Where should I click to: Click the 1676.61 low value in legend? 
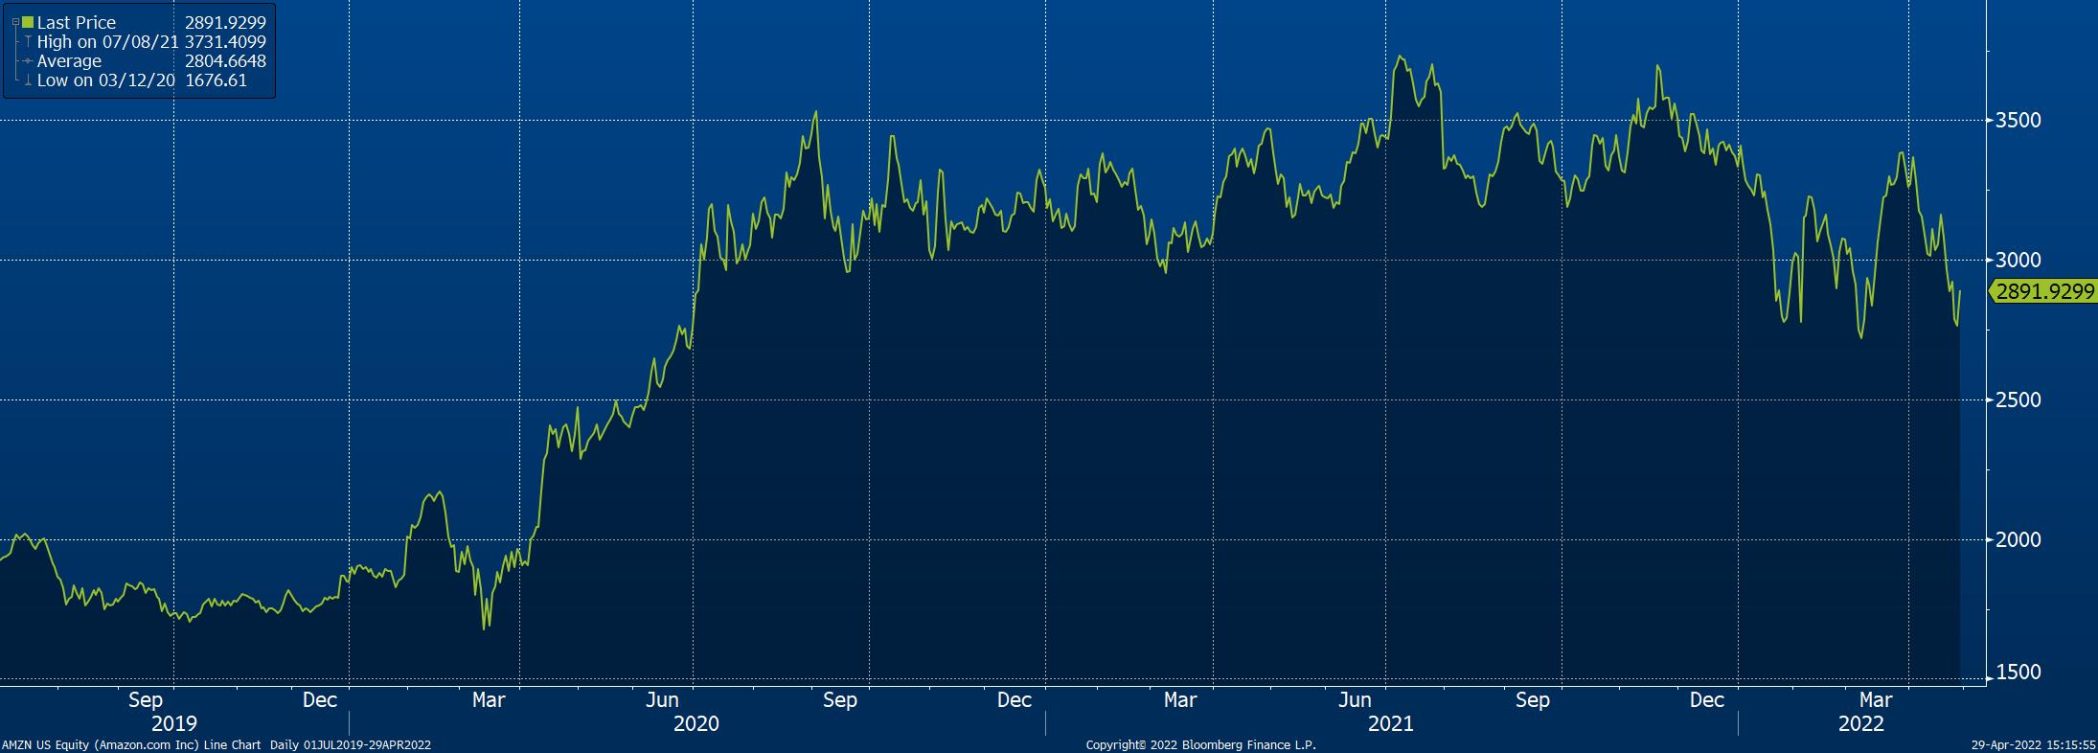pos(216,80)
